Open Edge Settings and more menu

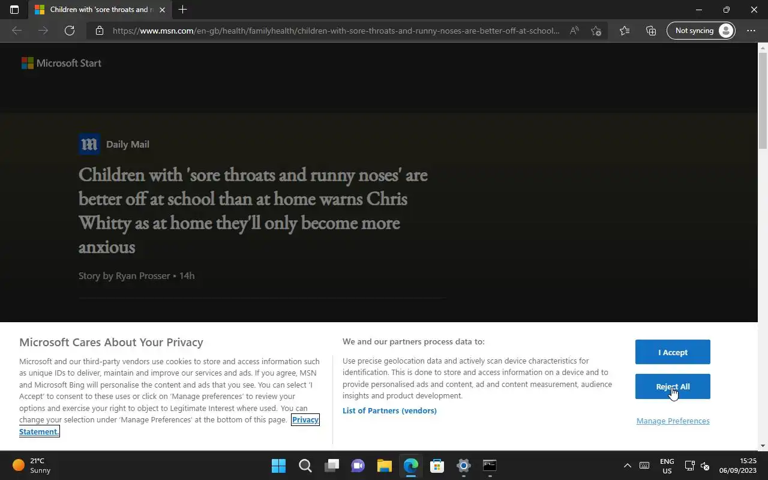click(x=751, y=31)
